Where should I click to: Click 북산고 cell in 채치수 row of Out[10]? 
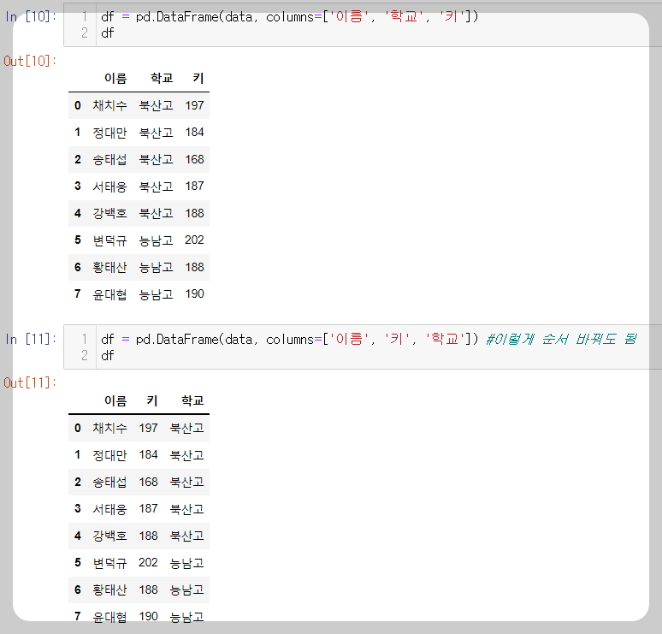[x=157, y=105]
